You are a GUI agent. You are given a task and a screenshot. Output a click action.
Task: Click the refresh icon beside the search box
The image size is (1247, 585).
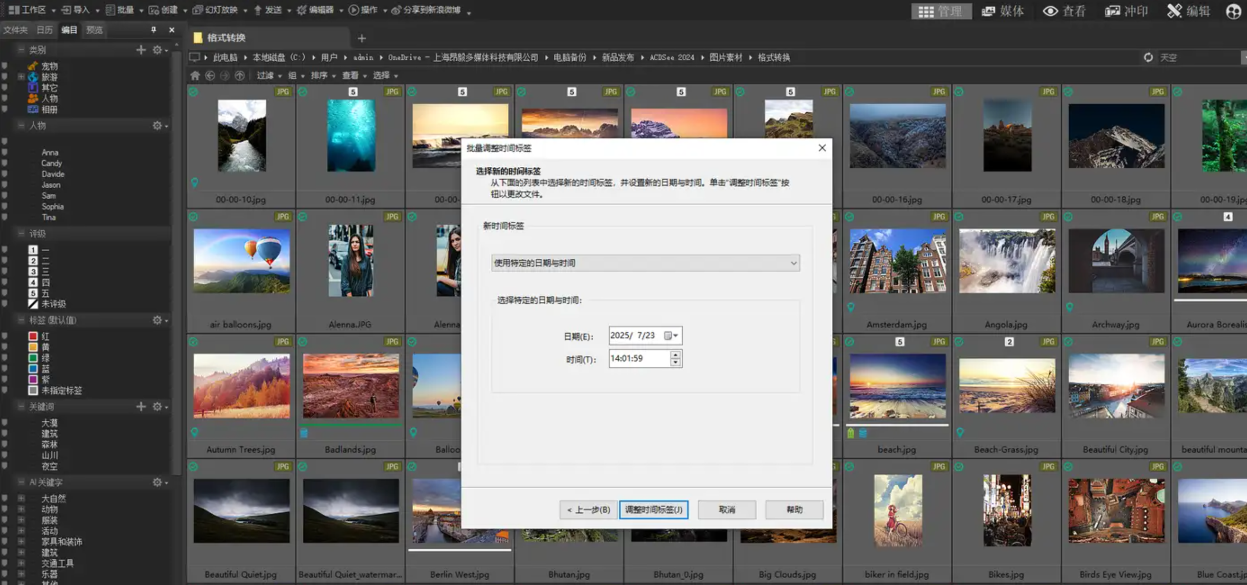coord(1148,57)
